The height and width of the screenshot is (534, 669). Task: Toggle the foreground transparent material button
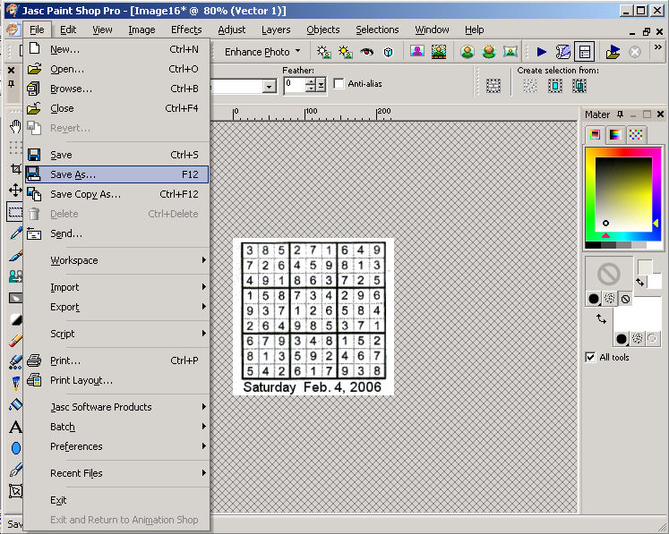pos(625,299)
